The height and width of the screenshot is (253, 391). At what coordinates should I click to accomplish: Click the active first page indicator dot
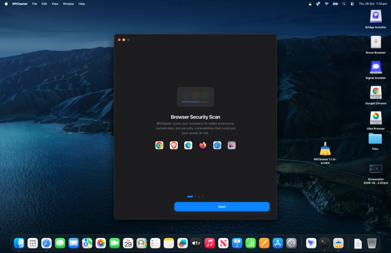[190, 197]
